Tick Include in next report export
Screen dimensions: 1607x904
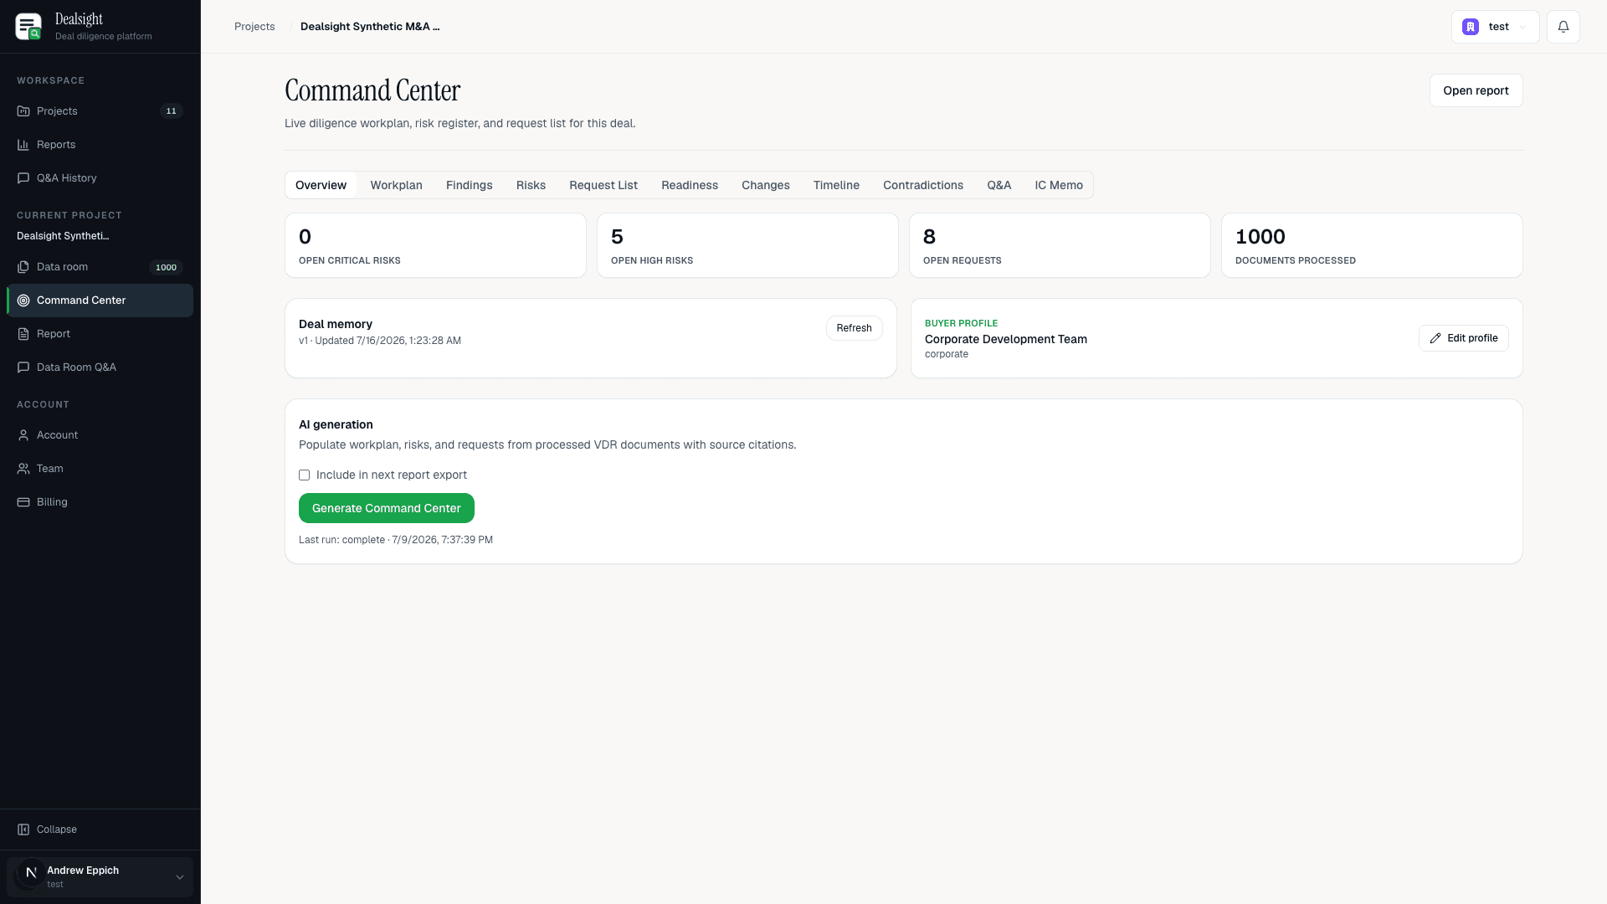[305, 475]
